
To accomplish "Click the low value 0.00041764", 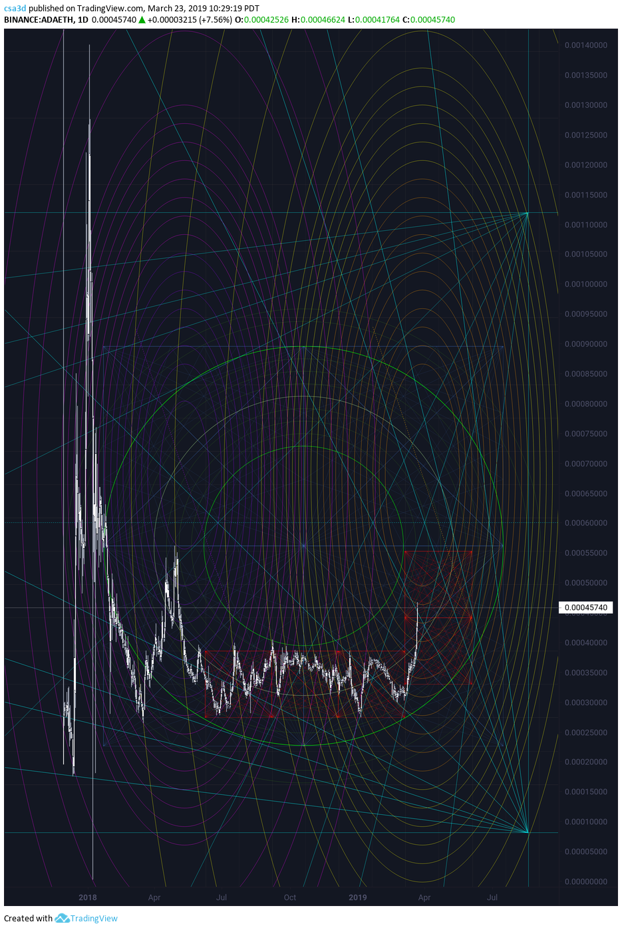I will (377, 20).
